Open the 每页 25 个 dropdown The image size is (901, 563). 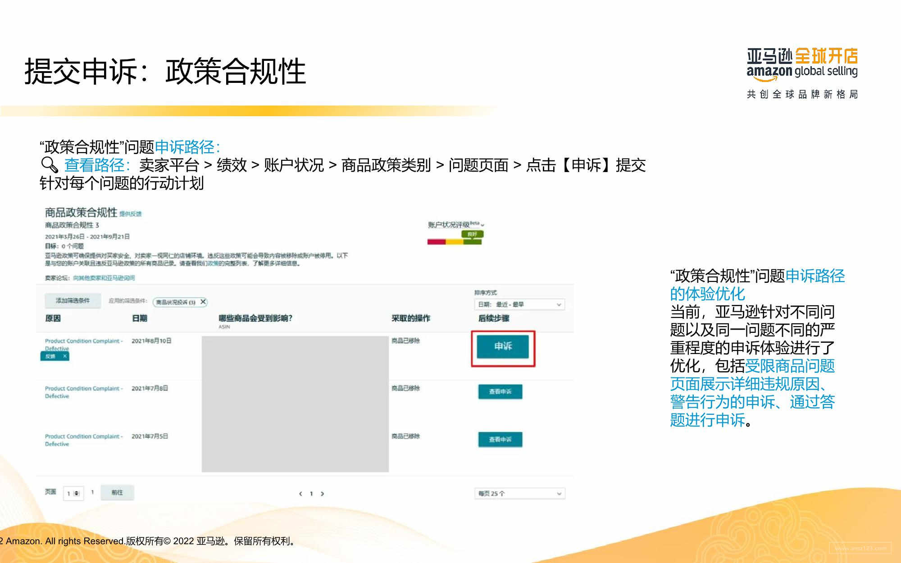point(519,494)
